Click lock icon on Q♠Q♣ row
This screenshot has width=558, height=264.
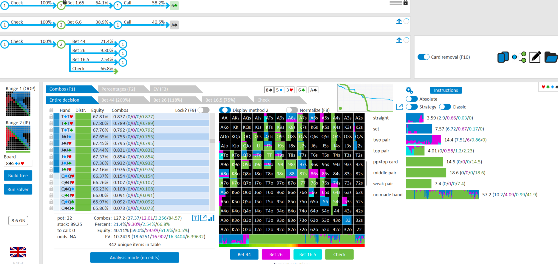[x=51, y=208]
